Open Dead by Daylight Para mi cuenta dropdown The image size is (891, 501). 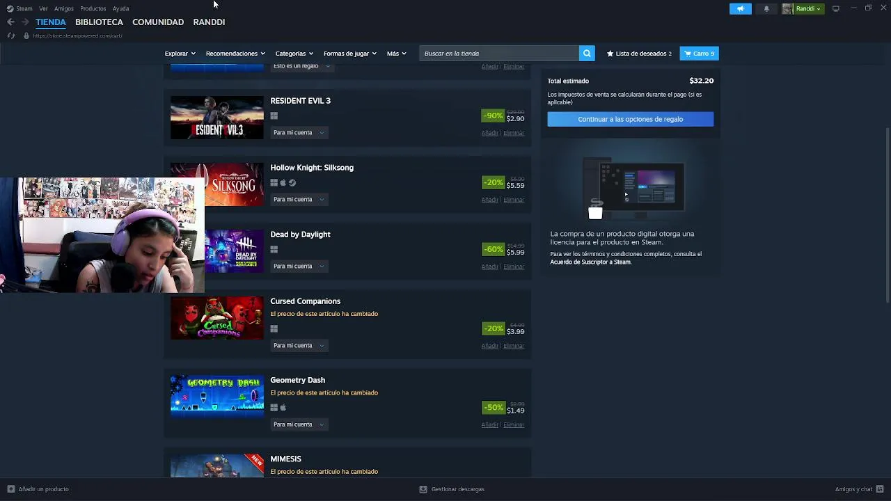[299, 266]
